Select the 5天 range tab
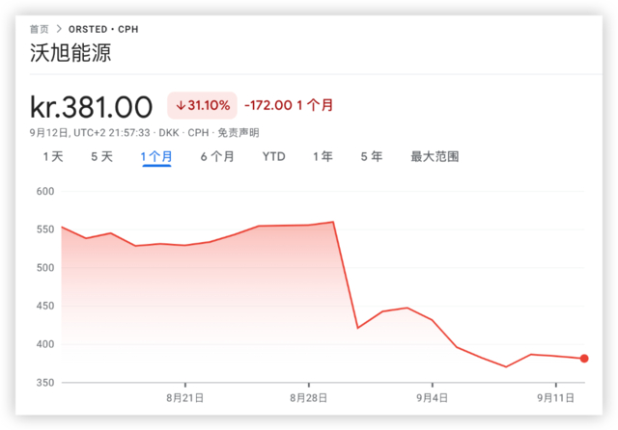This screenshot has width=618, height=430. pos(101,156)
